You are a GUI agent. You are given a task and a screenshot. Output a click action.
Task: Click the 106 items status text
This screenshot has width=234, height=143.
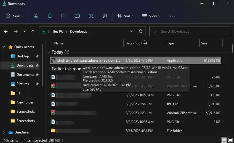11,140
